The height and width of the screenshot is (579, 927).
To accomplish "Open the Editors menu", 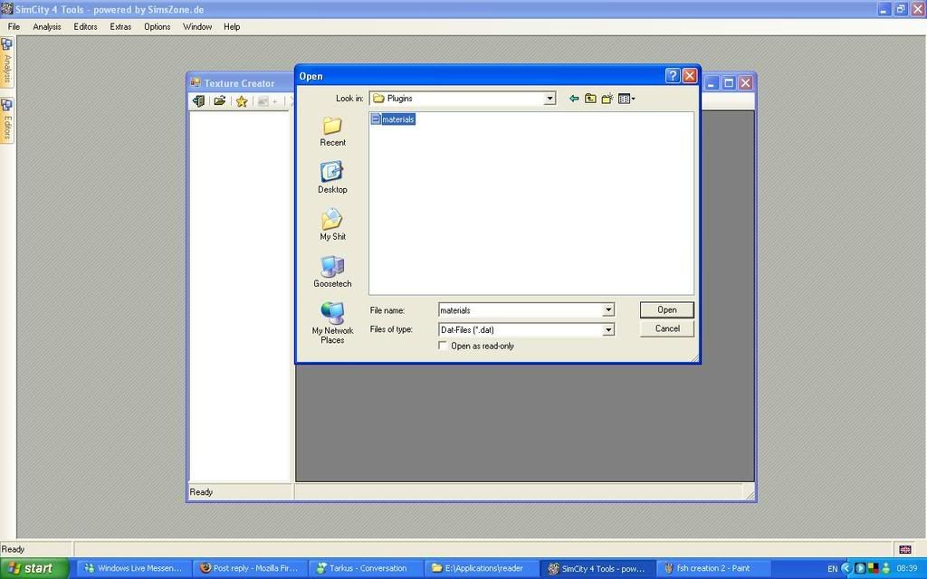I will coord(85,26).
